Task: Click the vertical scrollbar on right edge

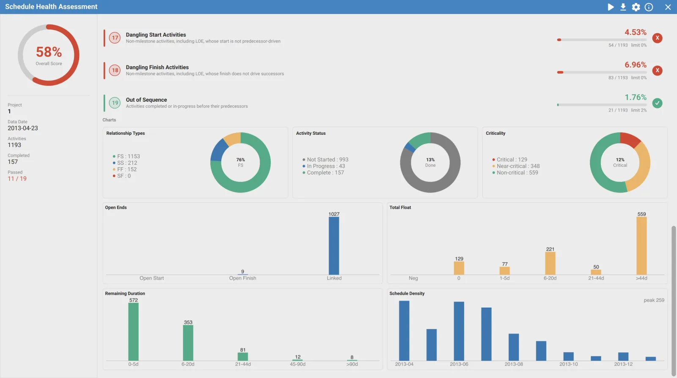Action: click(x=674, y=301)
